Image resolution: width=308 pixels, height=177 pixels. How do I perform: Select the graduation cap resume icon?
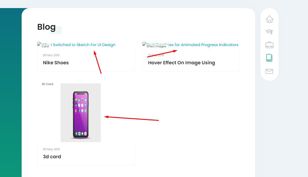[269, 32]
